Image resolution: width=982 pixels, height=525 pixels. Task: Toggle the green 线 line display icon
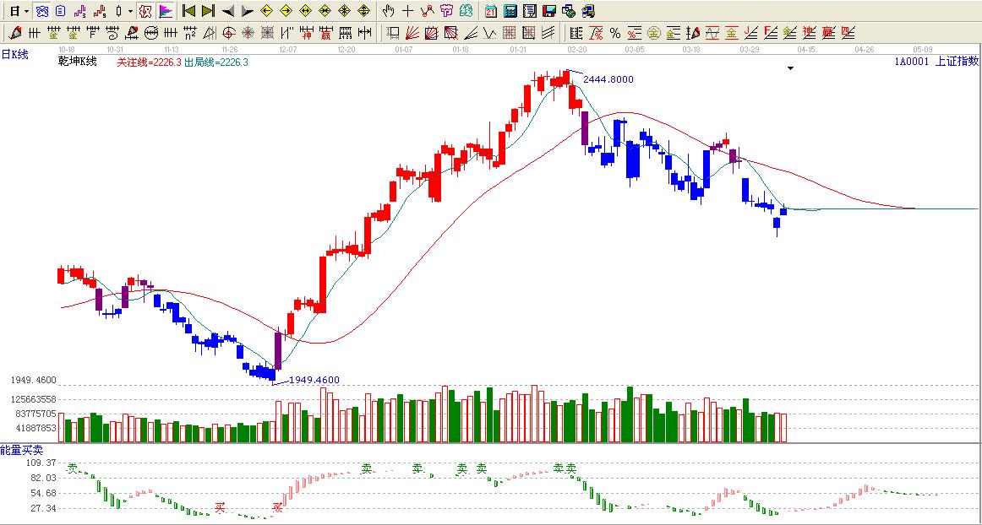click(466, 11)
